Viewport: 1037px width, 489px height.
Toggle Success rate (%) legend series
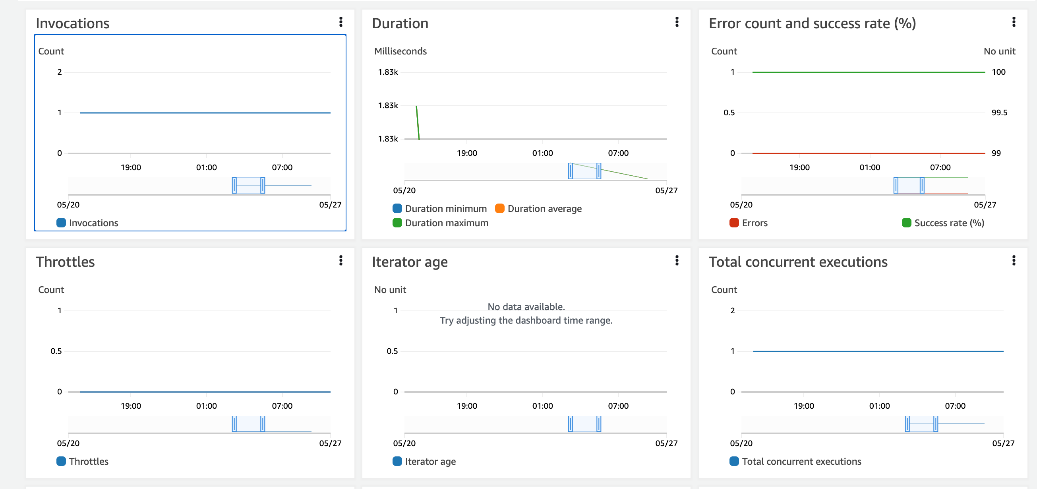click(949, 223)
